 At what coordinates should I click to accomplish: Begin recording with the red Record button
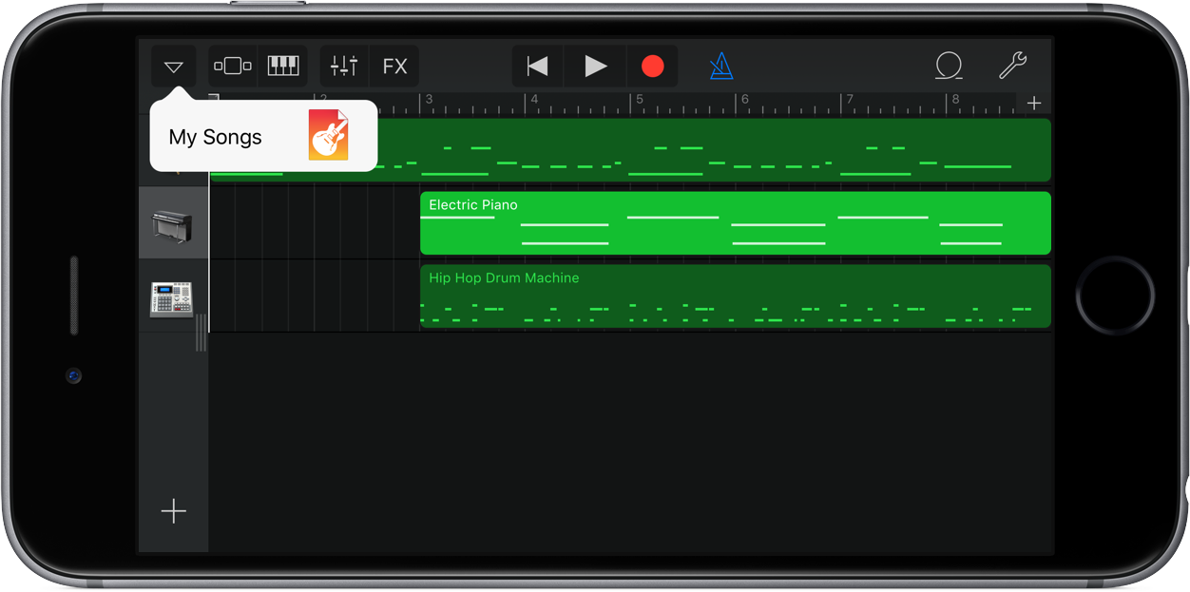coord(653,66)
